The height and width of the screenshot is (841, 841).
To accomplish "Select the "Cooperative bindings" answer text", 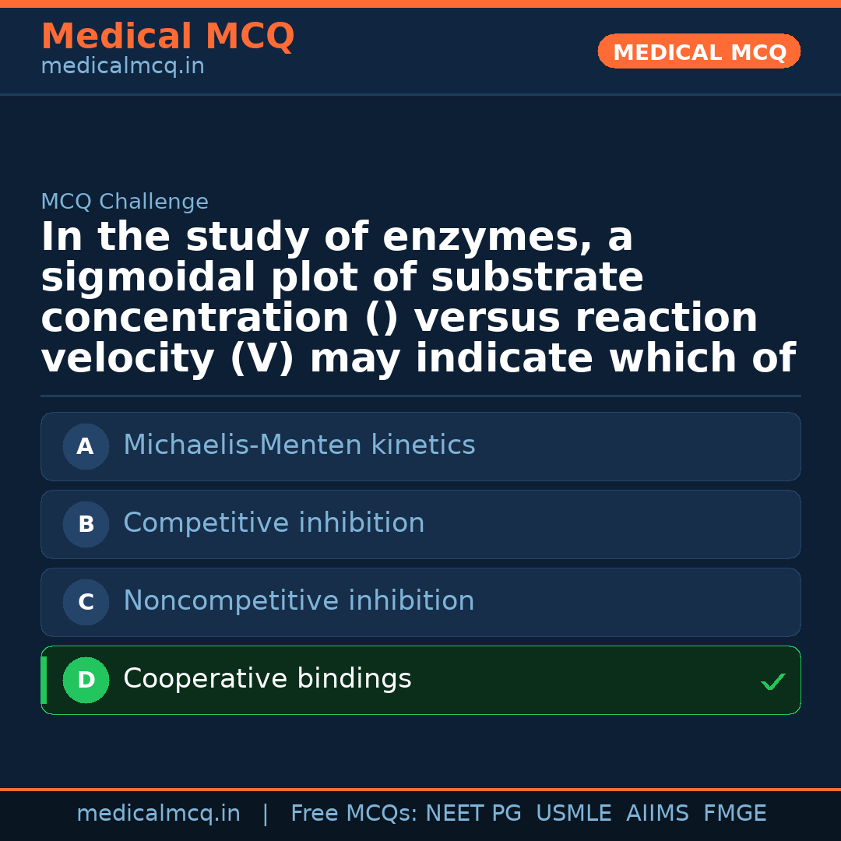I will [x=267, y=679].
